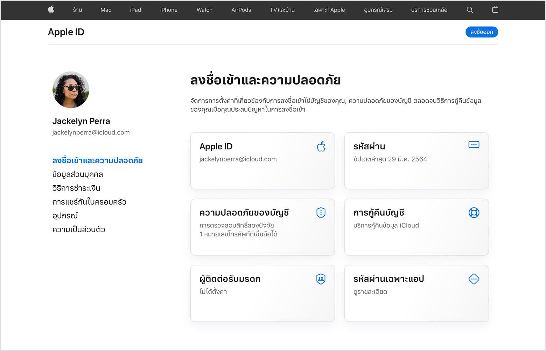Click the password dots icon in รหัสผ่าน card

474,145
